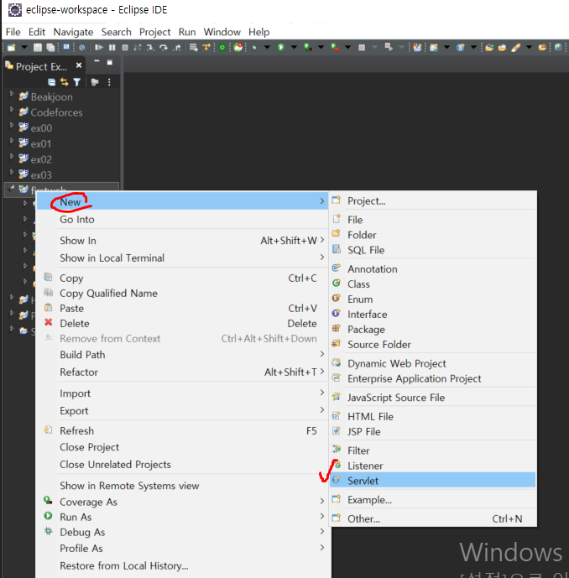This screenshot has width=569, height=578.
Task: Click the green Run toolbar button
Action: [281, 47]
